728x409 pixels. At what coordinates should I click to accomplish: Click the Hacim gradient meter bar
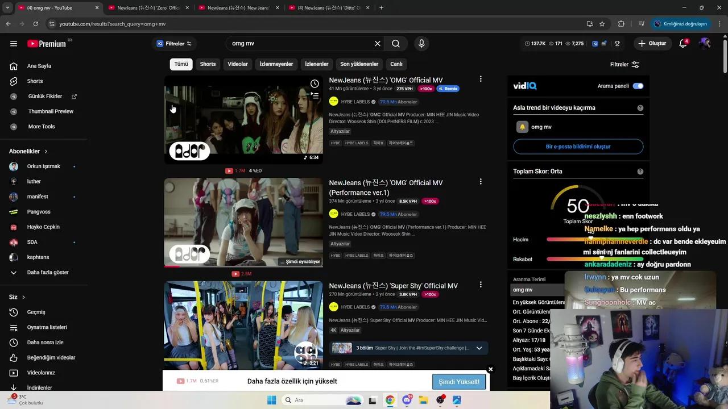(595, 240)
